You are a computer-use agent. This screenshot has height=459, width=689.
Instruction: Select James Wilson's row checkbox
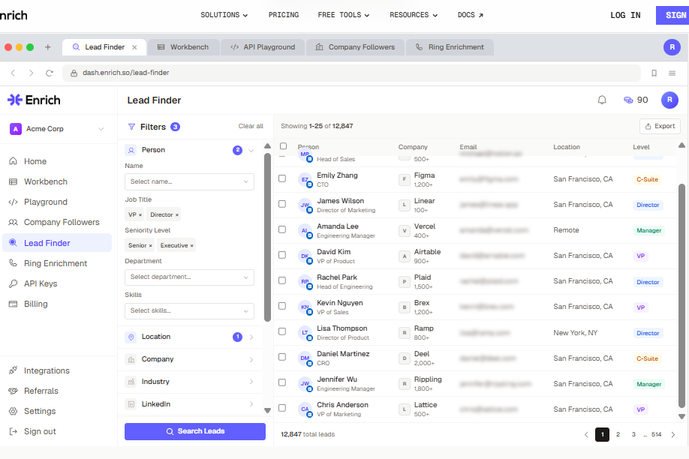[x=282, y=204]
